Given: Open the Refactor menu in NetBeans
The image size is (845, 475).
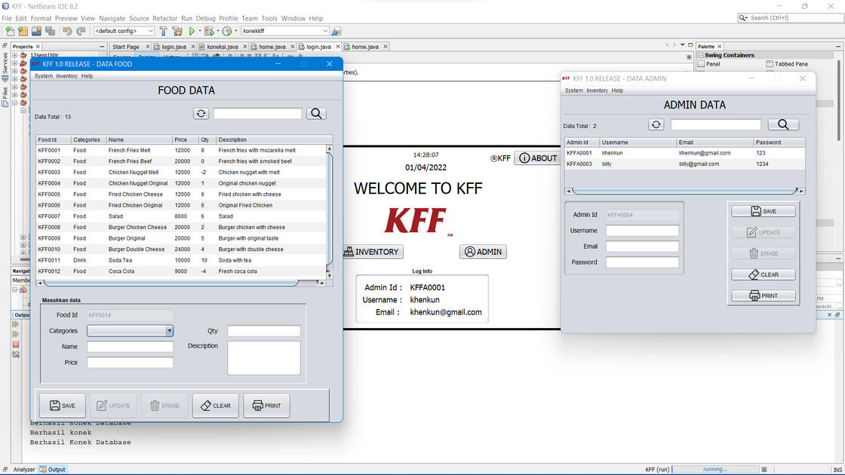Looking at the screenshot, I should tap(164, 18).
